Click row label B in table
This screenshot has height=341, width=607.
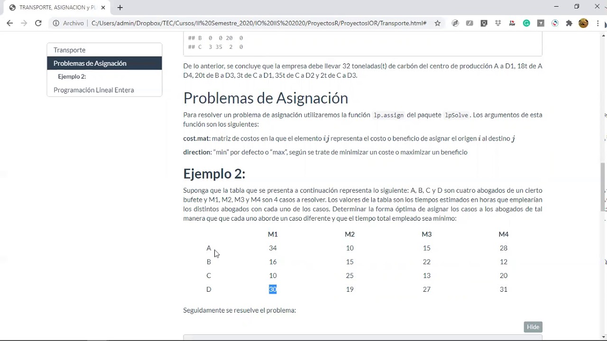tap(209, 261)
